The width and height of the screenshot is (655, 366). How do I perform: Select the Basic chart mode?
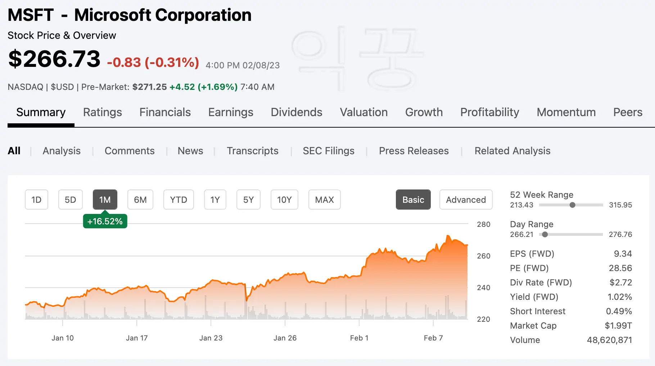[x=413, y=200]
